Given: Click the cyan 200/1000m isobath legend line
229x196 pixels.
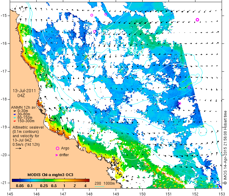Looking at the screenshot, I should pyautogui.click(x=100, y=187).
